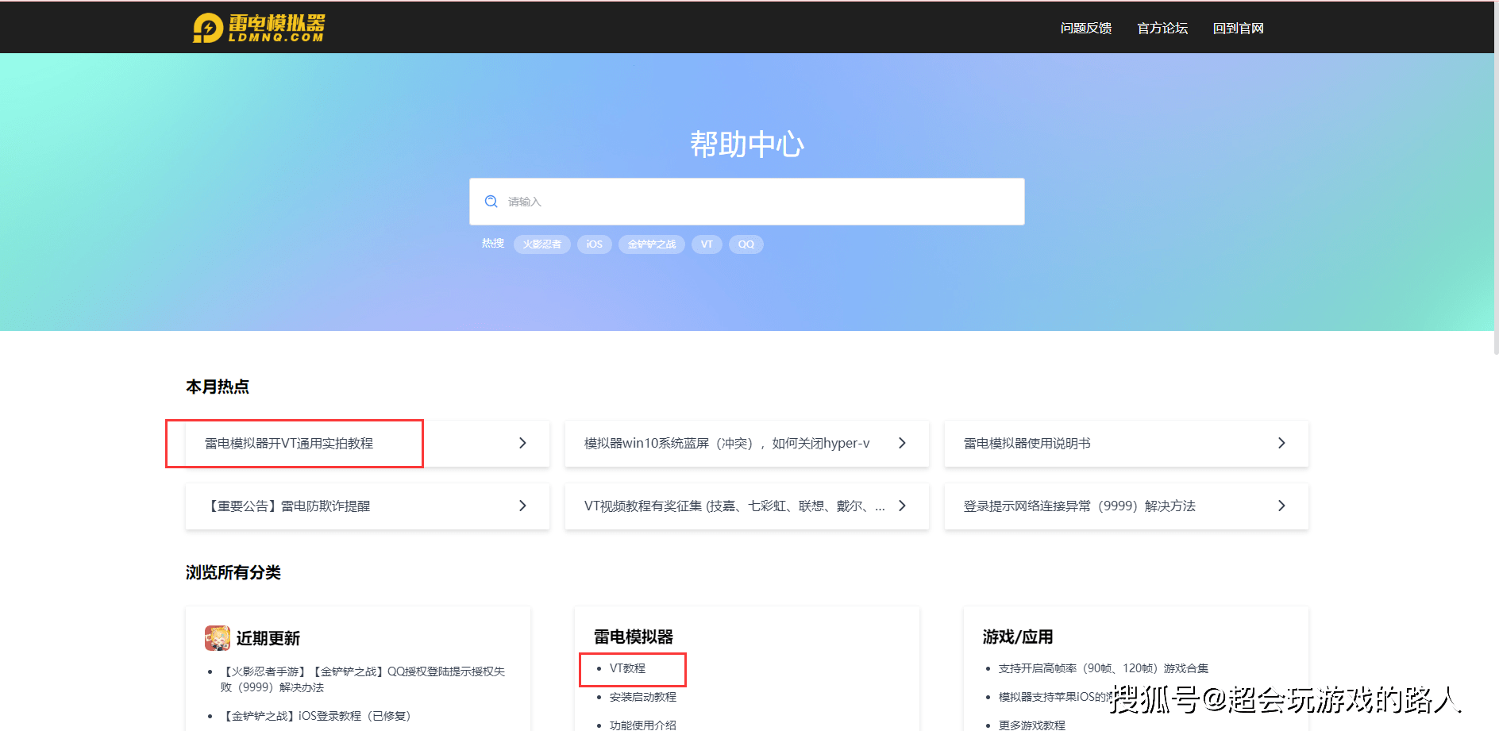1499x731 pixels.
Task: Open the 更多游戏教程 list item
Action: point(1031,725)
